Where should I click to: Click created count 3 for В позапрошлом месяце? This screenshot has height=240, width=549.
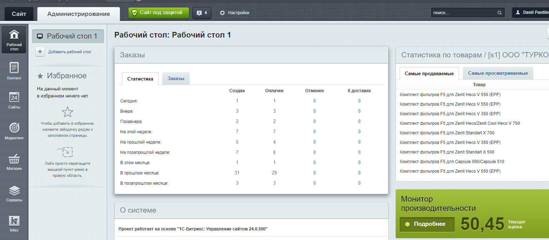[237, 183]
